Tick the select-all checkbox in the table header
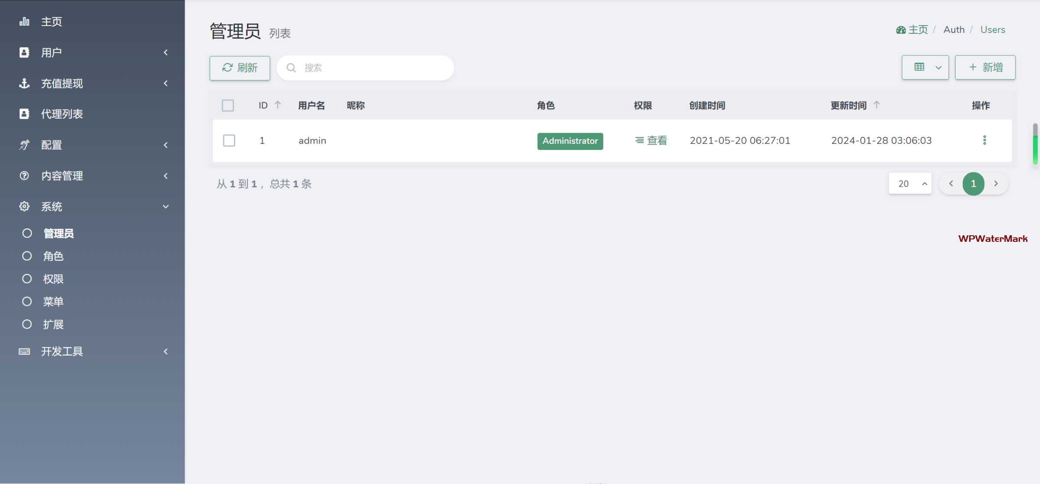The image size is (1040, 484). [x=228, y=105]
